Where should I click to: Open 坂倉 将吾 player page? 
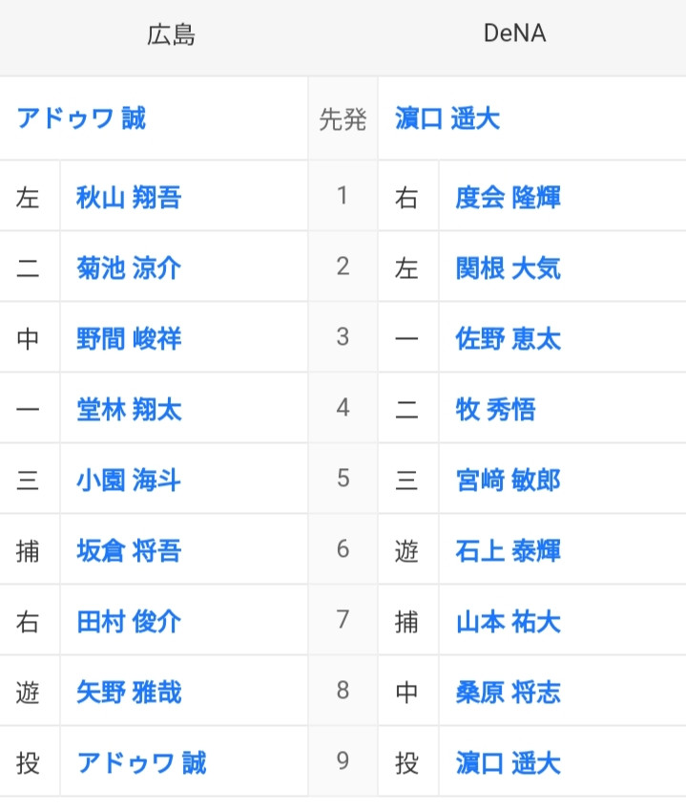point(129,550)
